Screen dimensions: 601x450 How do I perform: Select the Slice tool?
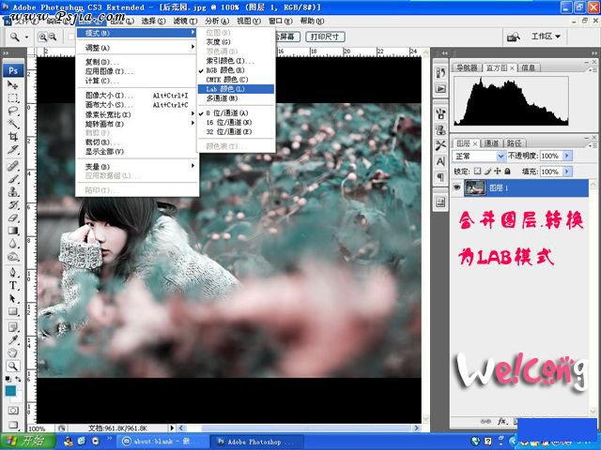point(12,150)
